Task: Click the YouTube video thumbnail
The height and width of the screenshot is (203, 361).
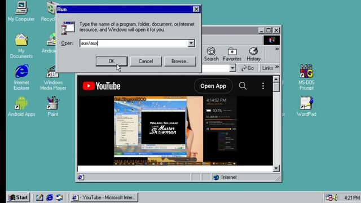Action: 175,130
